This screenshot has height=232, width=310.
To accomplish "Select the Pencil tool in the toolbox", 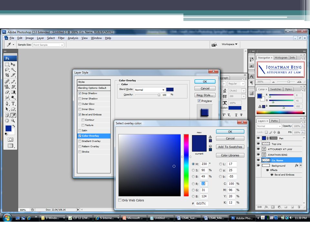I will pyautogui.click(x=13, y=81).
